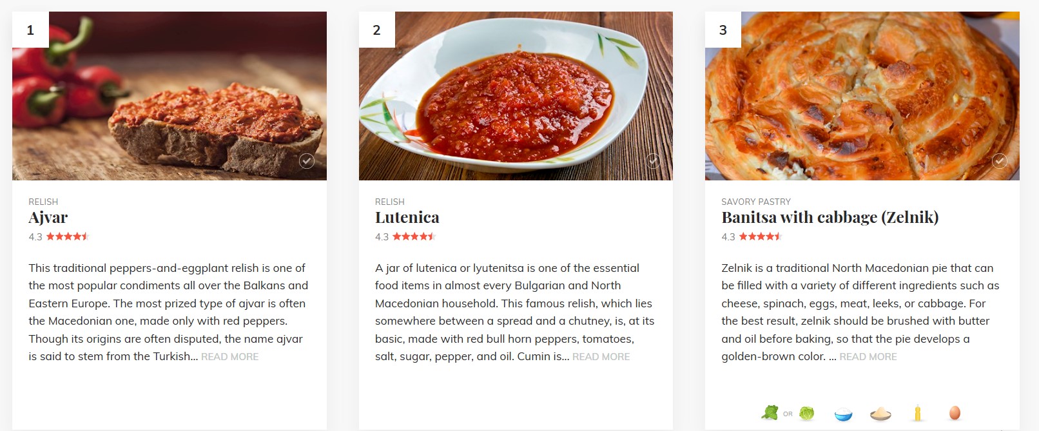Image resolution: width=1039 pixels, height=431 pixels.
Task: Open the Lutenica title link
Action: pos(407,218)
